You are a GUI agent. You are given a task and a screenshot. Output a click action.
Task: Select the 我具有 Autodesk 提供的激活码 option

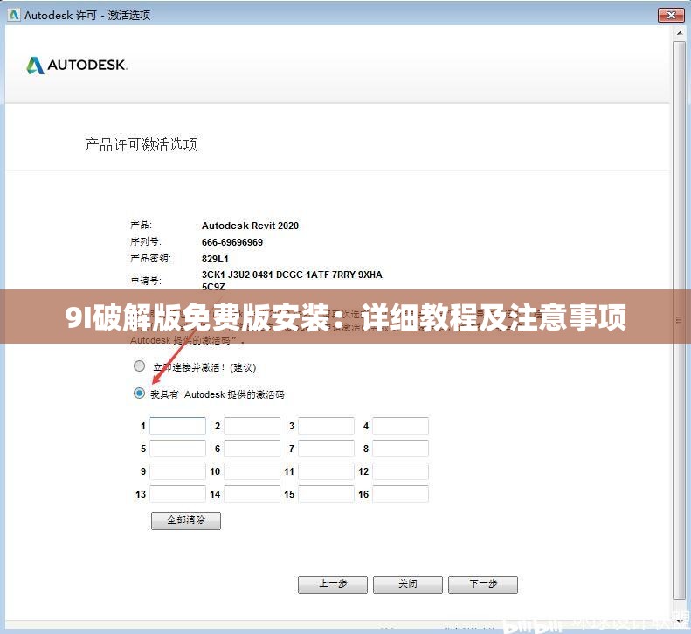[139, 394]
